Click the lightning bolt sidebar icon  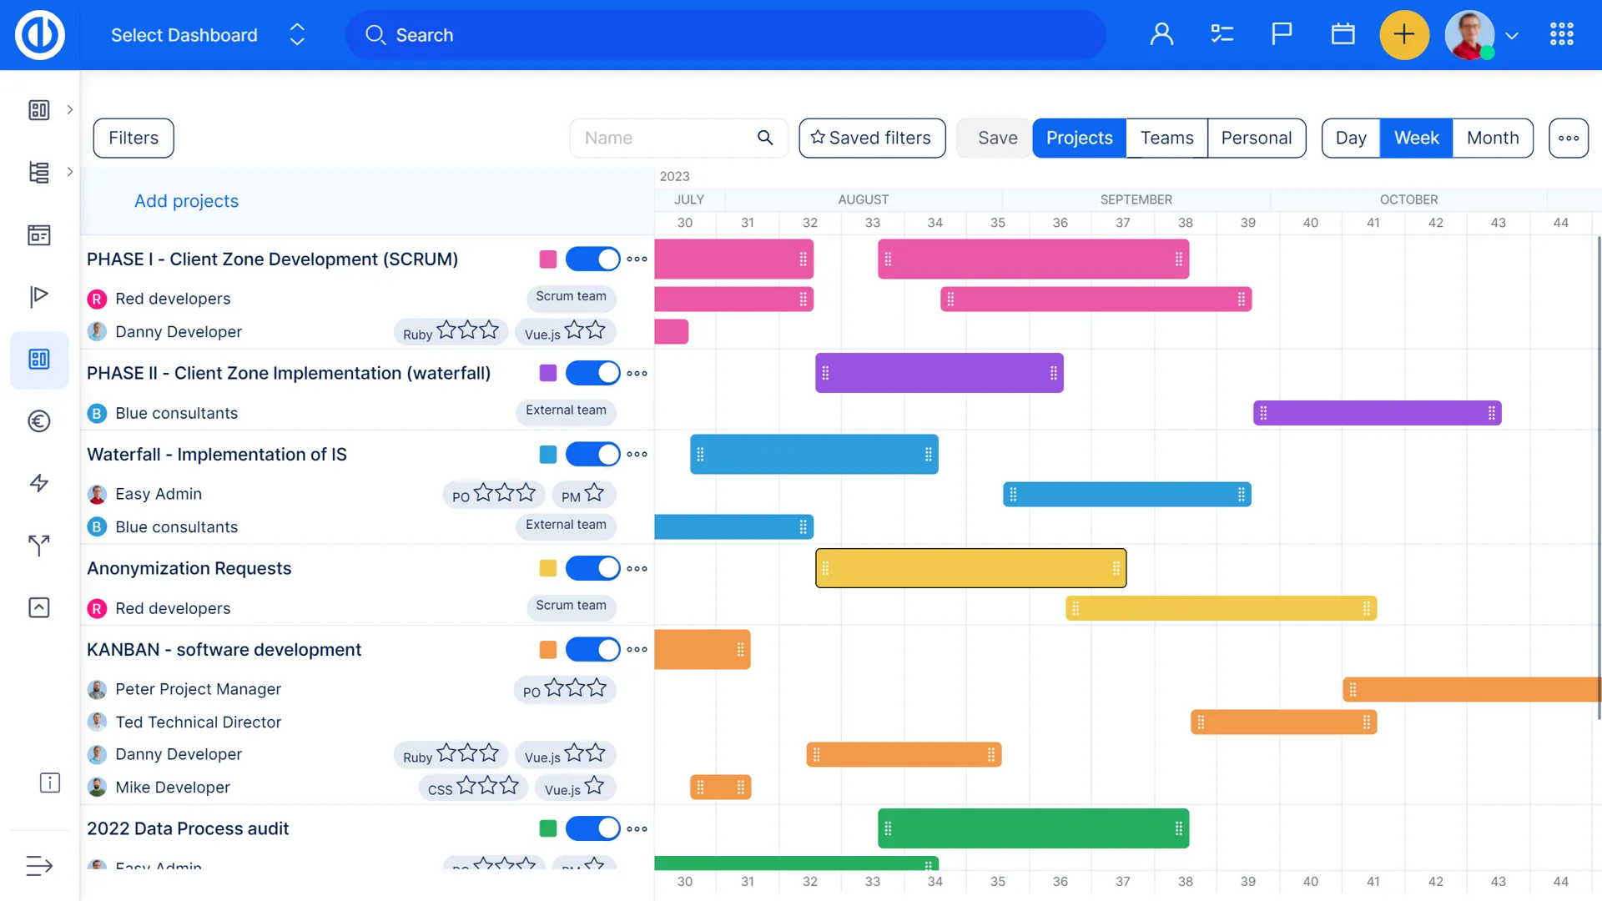click(39, 483)
